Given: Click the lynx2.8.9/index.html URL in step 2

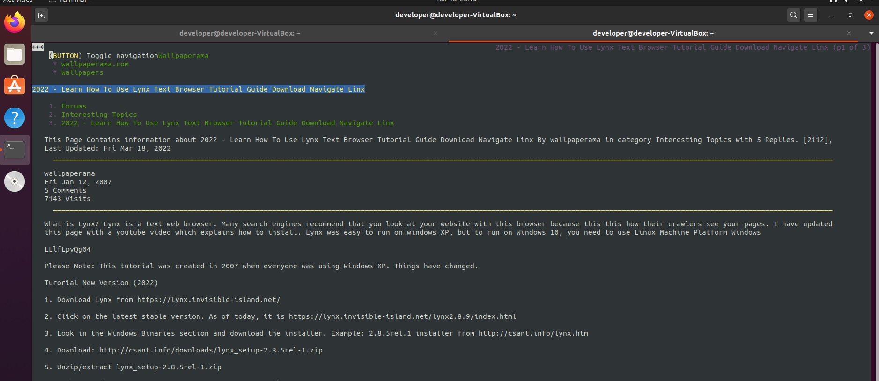Looking at the screenshot, I should [403, 316].
